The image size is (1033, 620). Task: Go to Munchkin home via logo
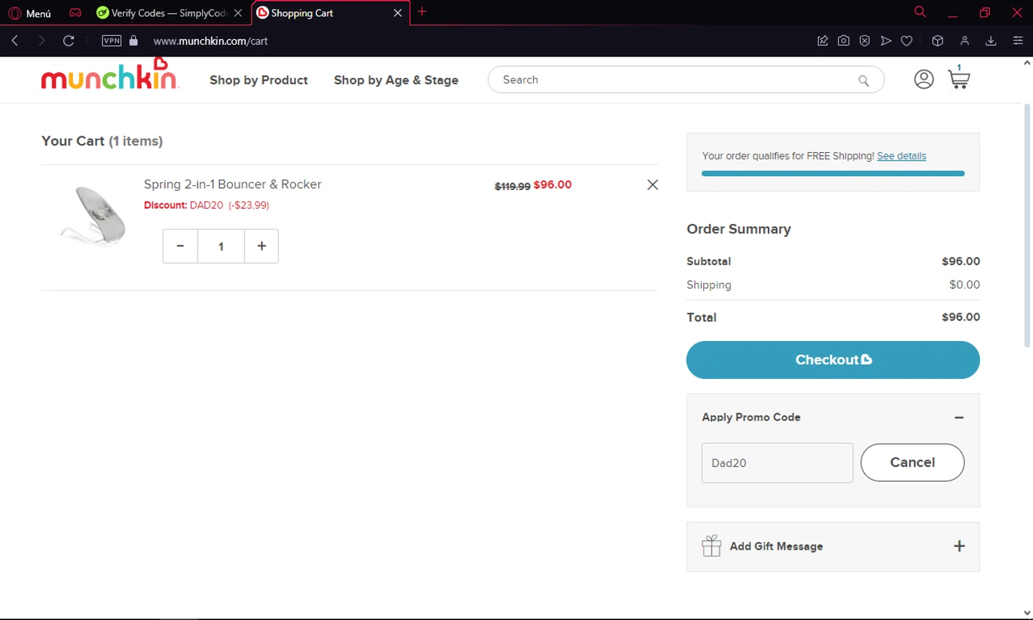[110, 74]
